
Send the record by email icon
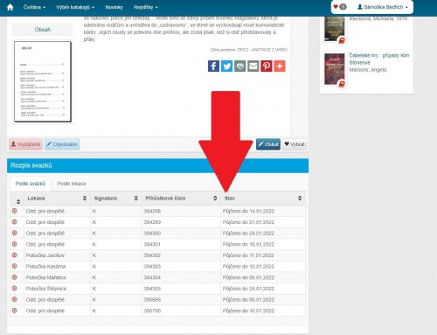pyautogui.click(x=253, y=66)
